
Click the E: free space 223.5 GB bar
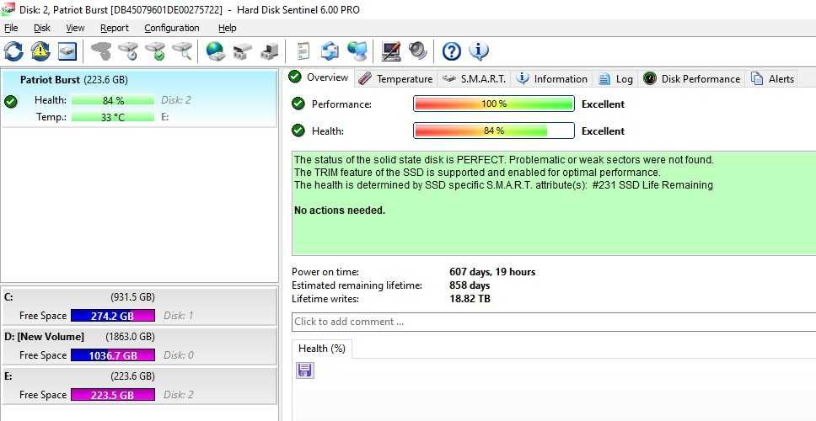[112, 395]
